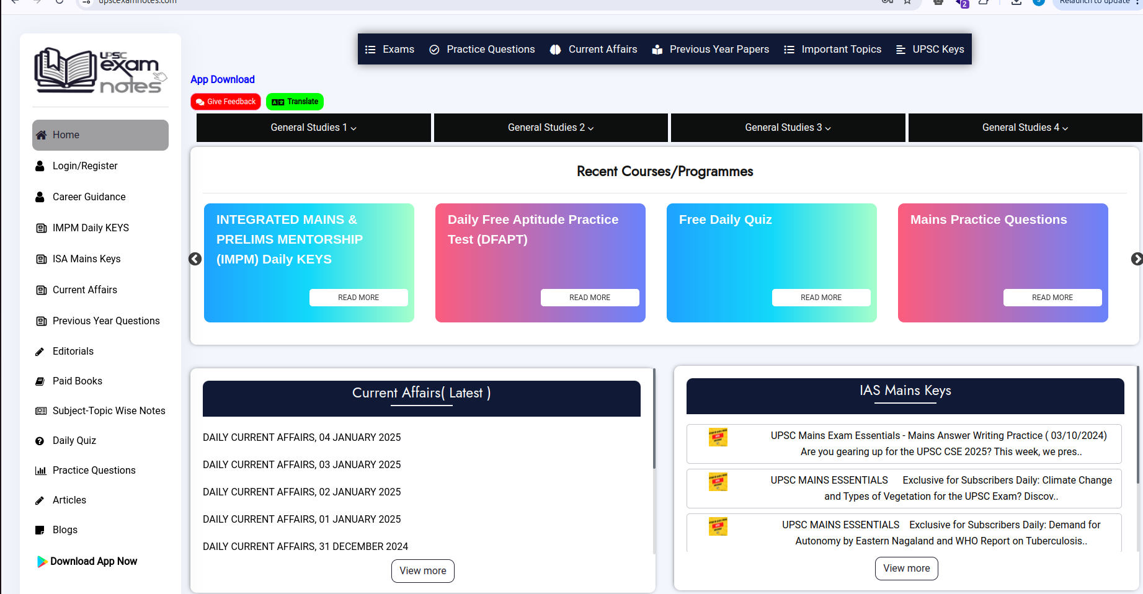Click the Google Play icon beside Download App
Screen dimensions: 1143x594
[x=42, y=562]
